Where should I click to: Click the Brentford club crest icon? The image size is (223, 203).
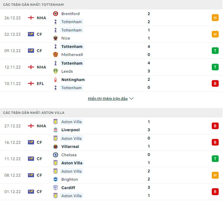55,14
